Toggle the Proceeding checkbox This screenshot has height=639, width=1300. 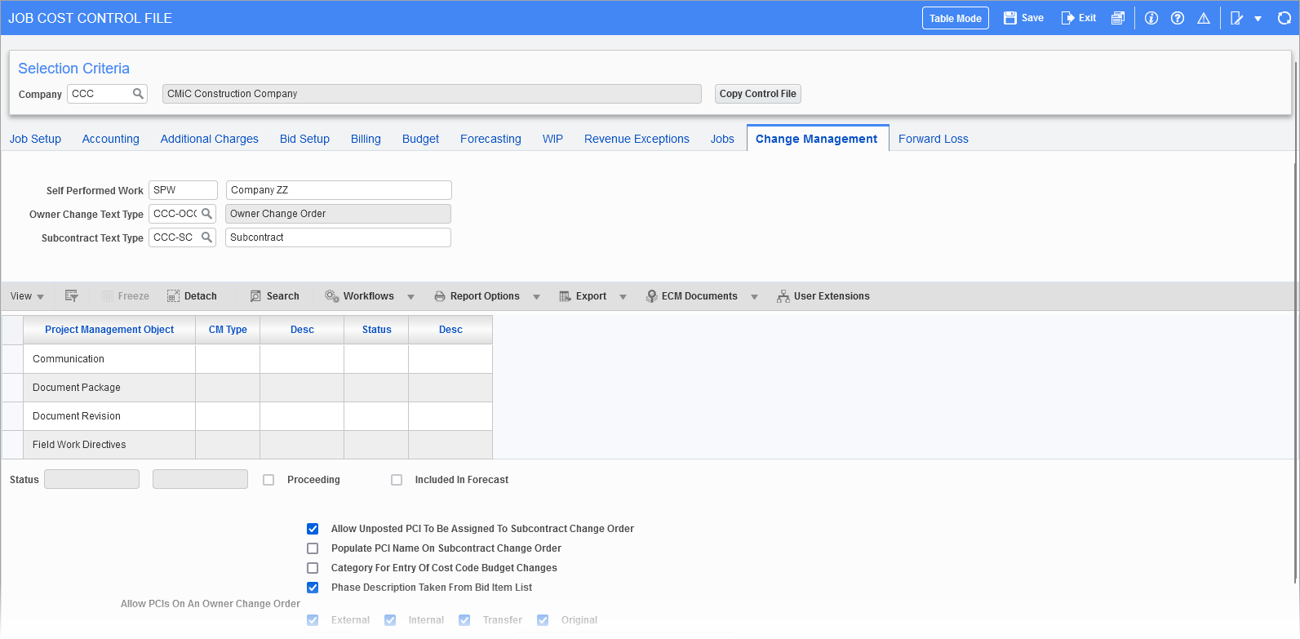[268, 480]
